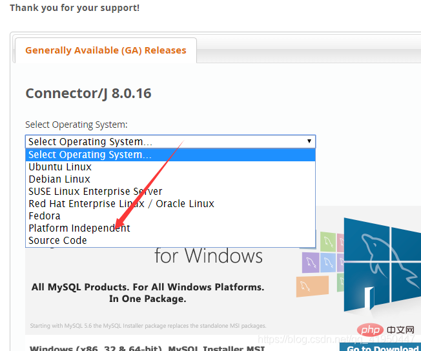Click the green dolphin tile icon
Viewport: 421px width, 351px height.
point(327,241)
